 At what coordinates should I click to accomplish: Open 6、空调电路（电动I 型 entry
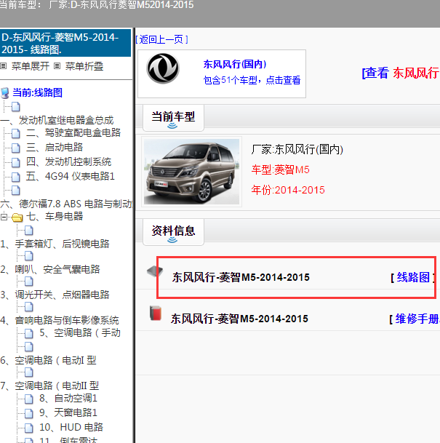(48, 360)
